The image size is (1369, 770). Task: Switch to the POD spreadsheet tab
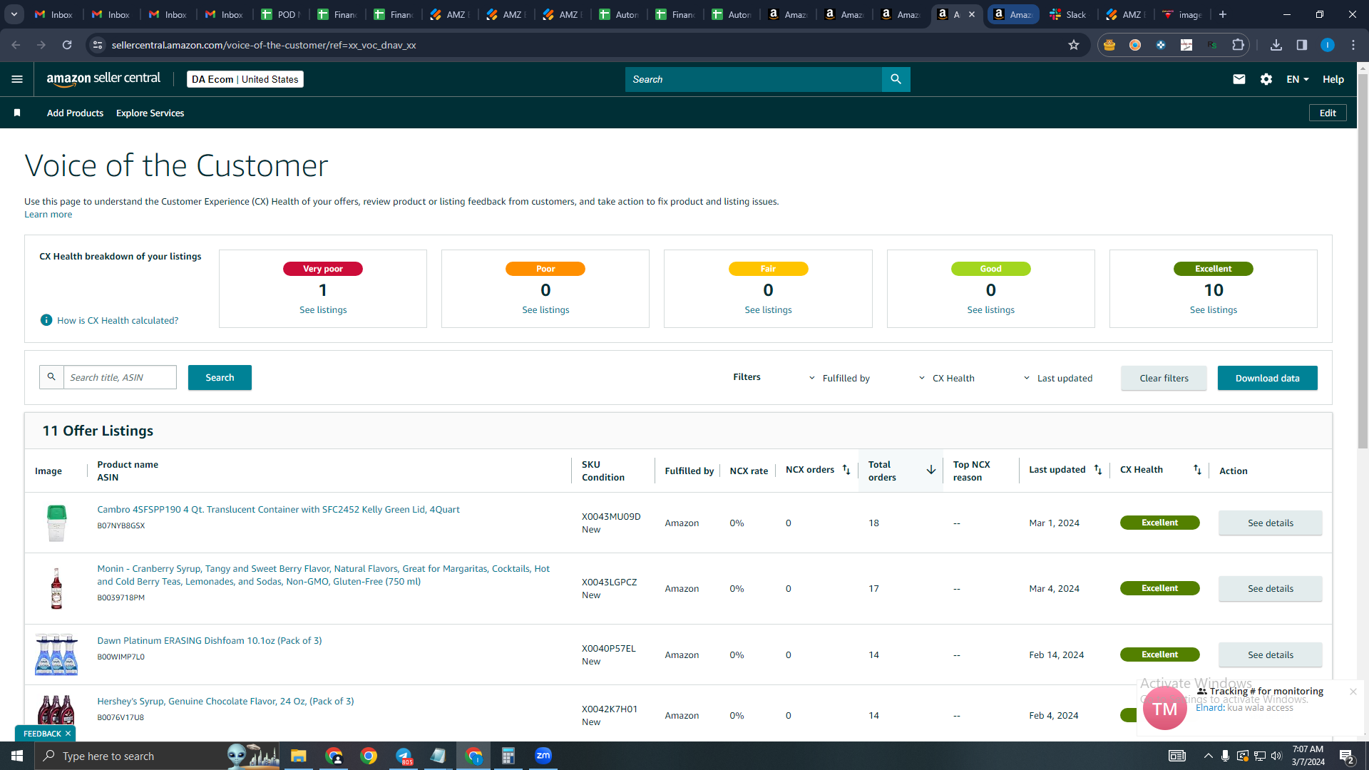click(x=280, y=14)
